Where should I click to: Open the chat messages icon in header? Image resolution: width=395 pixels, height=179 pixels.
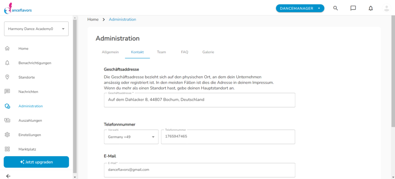(x=353, y=8)
